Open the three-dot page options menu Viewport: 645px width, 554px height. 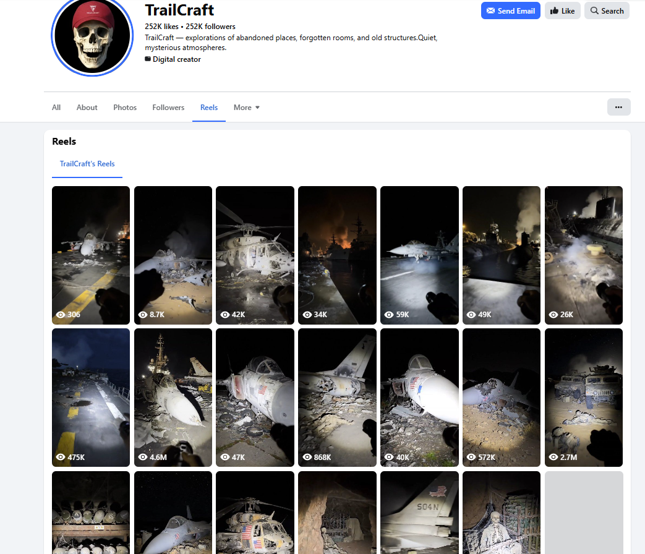(x=618, y=107)
